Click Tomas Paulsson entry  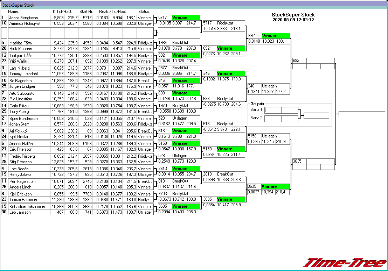(29, 200)
